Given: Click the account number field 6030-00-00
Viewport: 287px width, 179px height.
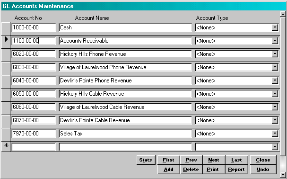Looking at the screenshot, I should [34, 67].
